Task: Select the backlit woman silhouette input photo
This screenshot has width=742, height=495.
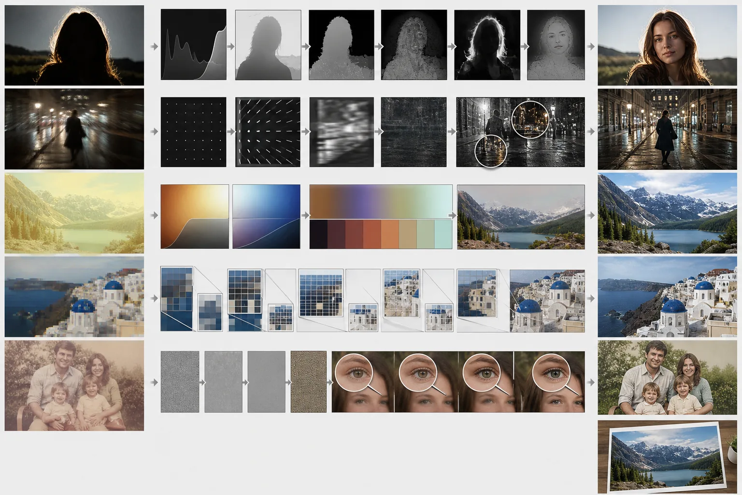Action: click(x=74, y=45)
